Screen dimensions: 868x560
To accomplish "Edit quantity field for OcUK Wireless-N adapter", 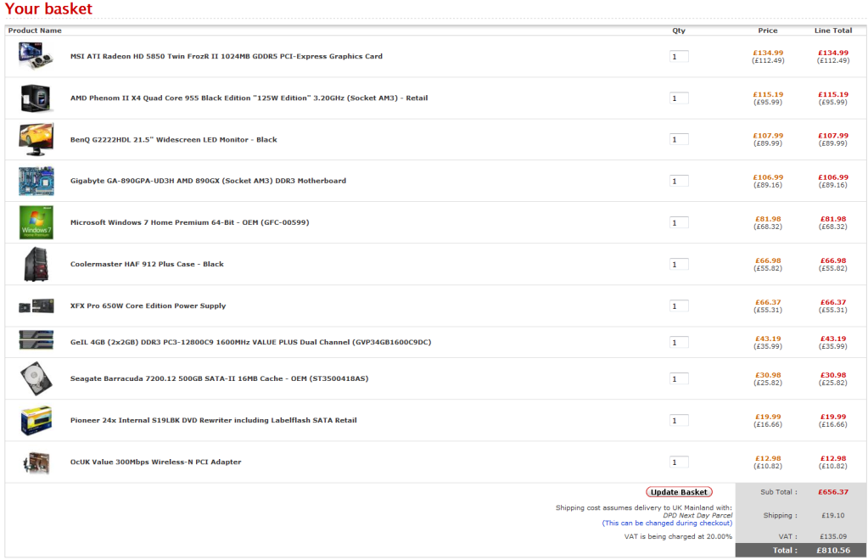I will (x=680, y=462).
